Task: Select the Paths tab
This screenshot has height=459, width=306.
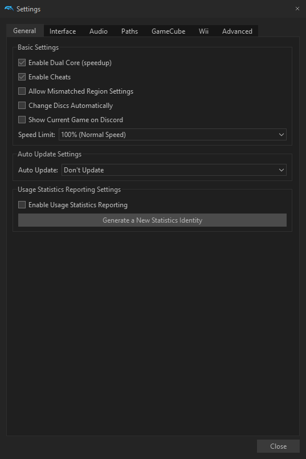Action: click(129, 31)
